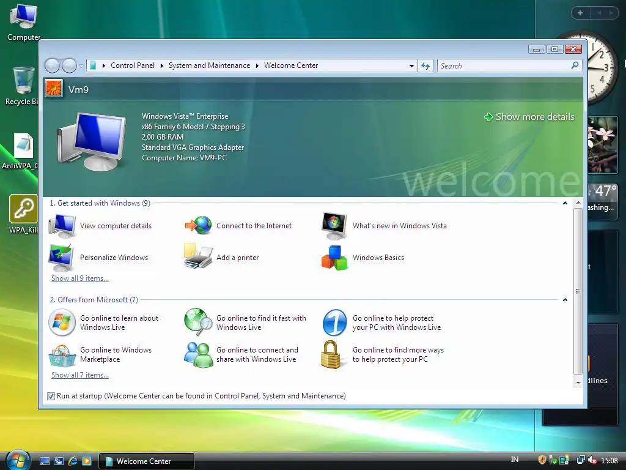Click the Computer Name: VM9-PC text

[x=184, y=158]
